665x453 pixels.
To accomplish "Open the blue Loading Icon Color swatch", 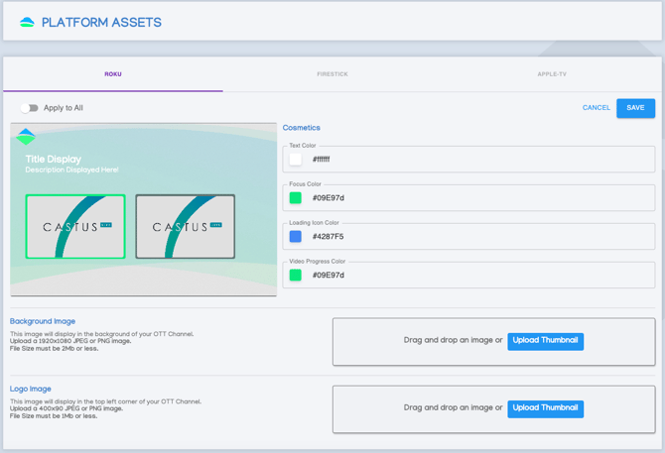I will (296, 237).
